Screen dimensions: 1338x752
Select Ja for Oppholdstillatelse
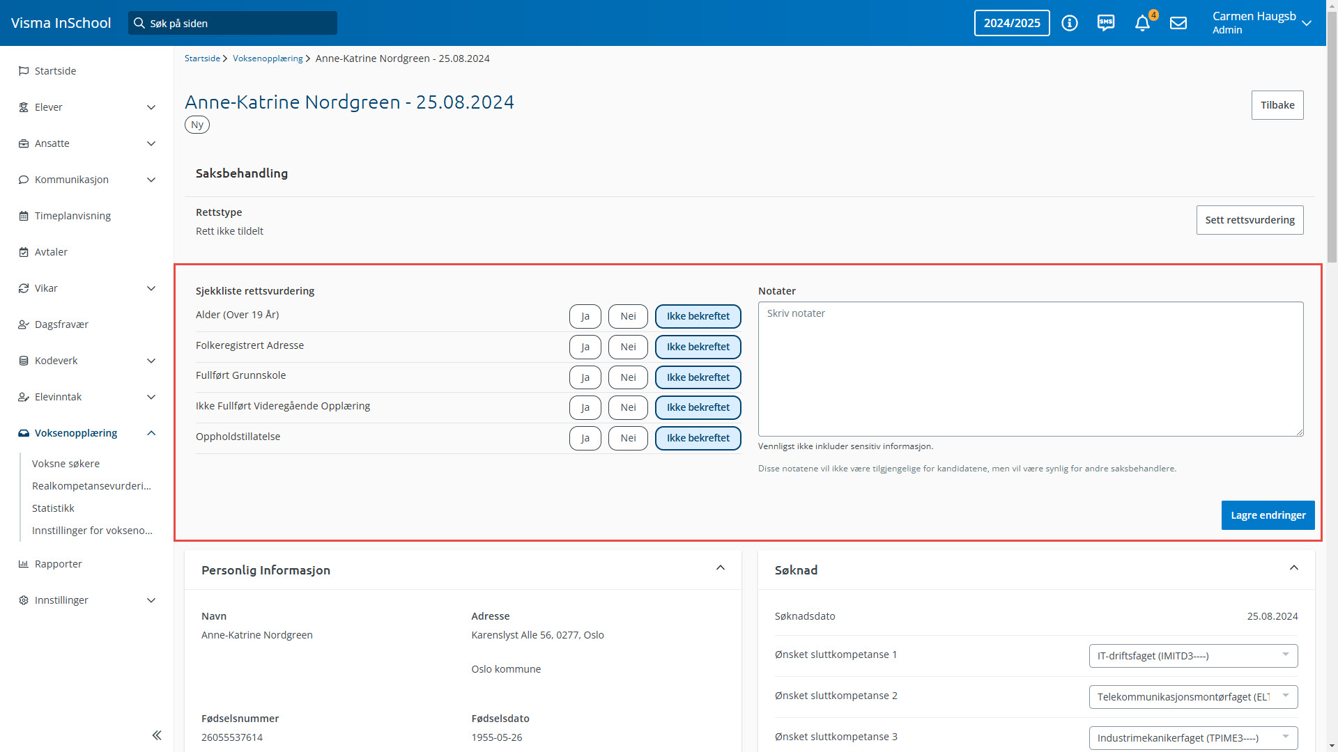tap(585, 438)
